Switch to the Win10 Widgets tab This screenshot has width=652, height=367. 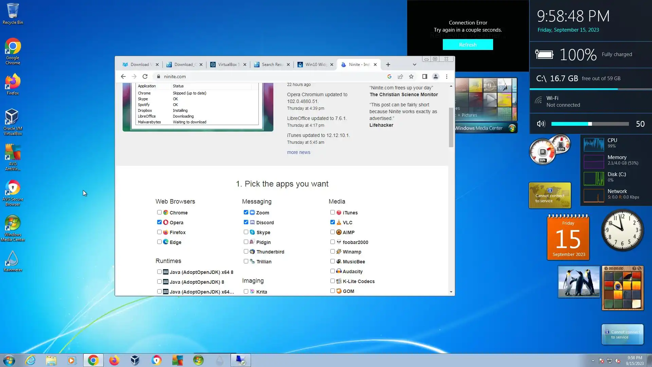pyautogui.click(x=315, y=65)
